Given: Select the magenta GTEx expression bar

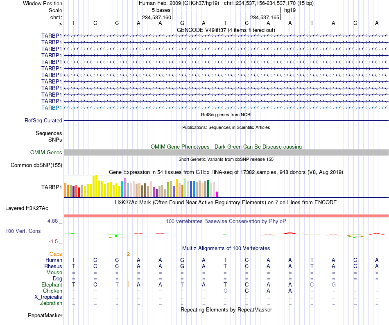Looking at the screenshot, I should pos(217,194).
